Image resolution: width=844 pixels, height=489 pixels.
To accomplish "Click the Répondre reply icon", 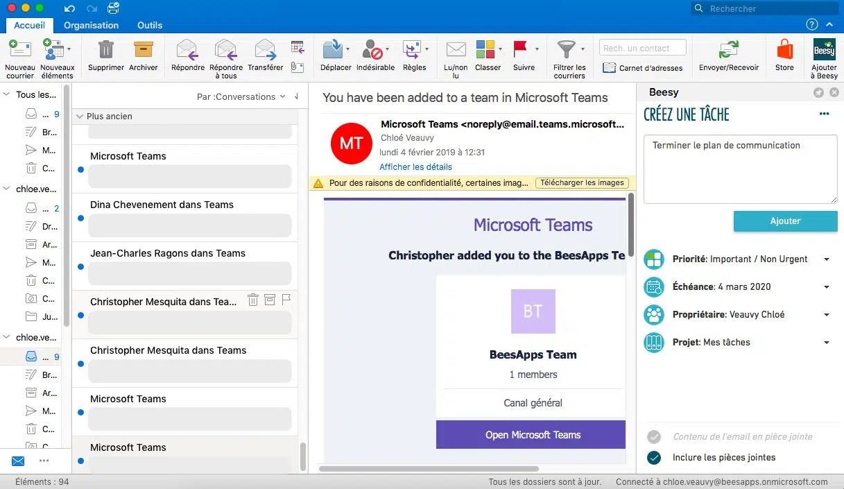I will tap(187, 49).
